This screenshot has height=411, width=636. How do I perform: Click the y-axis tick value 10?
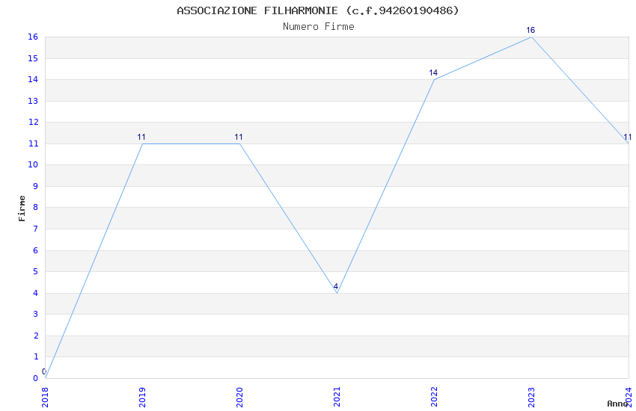tap(33, 165)
